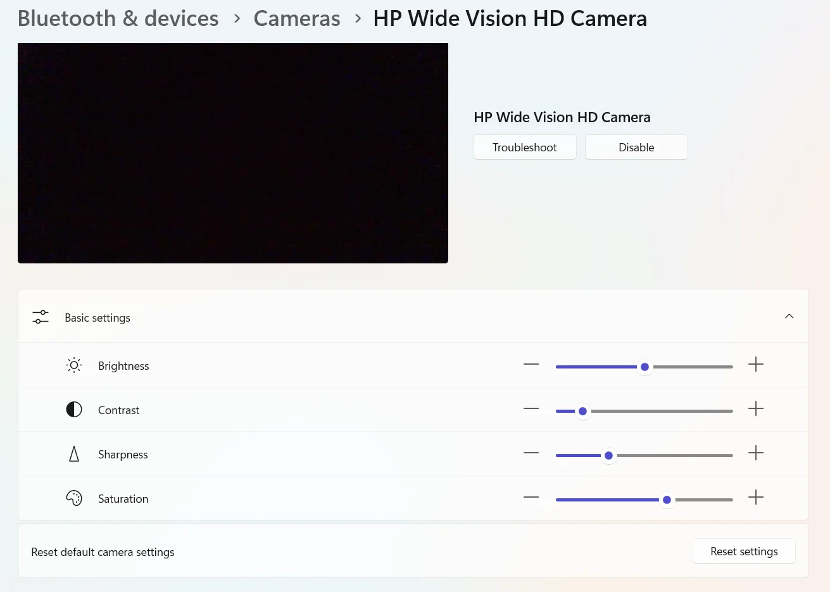Decrease Sharpness with the minus button
This screenshot has height=592, width=830.
pos(531,453)
